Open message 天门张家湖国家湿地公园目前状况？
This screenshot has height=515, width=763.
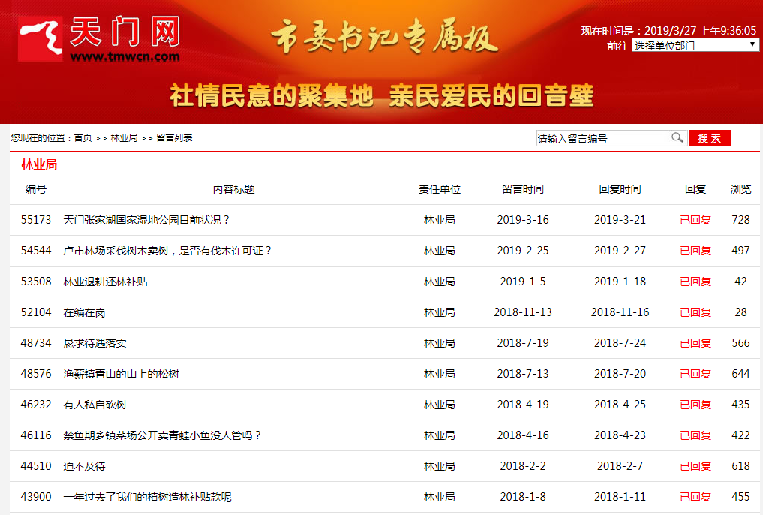click(146, 220)
